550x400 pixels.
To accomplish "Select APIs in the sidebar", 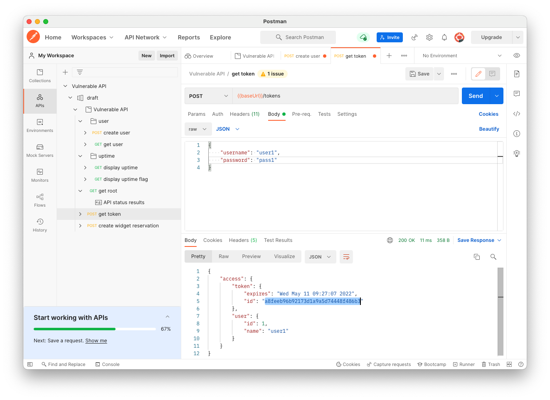I will tap(40, 101).
